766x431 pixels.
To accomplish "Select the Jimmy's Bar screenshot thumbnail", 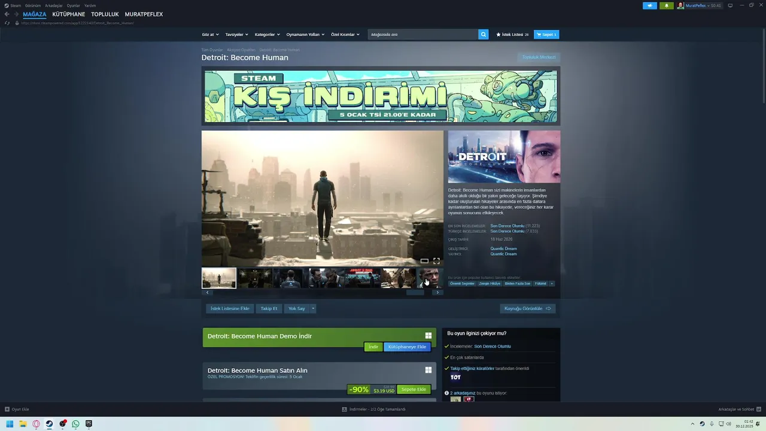I will (x=363, y=278).
